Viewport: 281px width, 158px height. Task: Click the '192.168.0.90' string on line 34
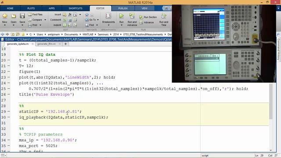click(x=58, y=140)
